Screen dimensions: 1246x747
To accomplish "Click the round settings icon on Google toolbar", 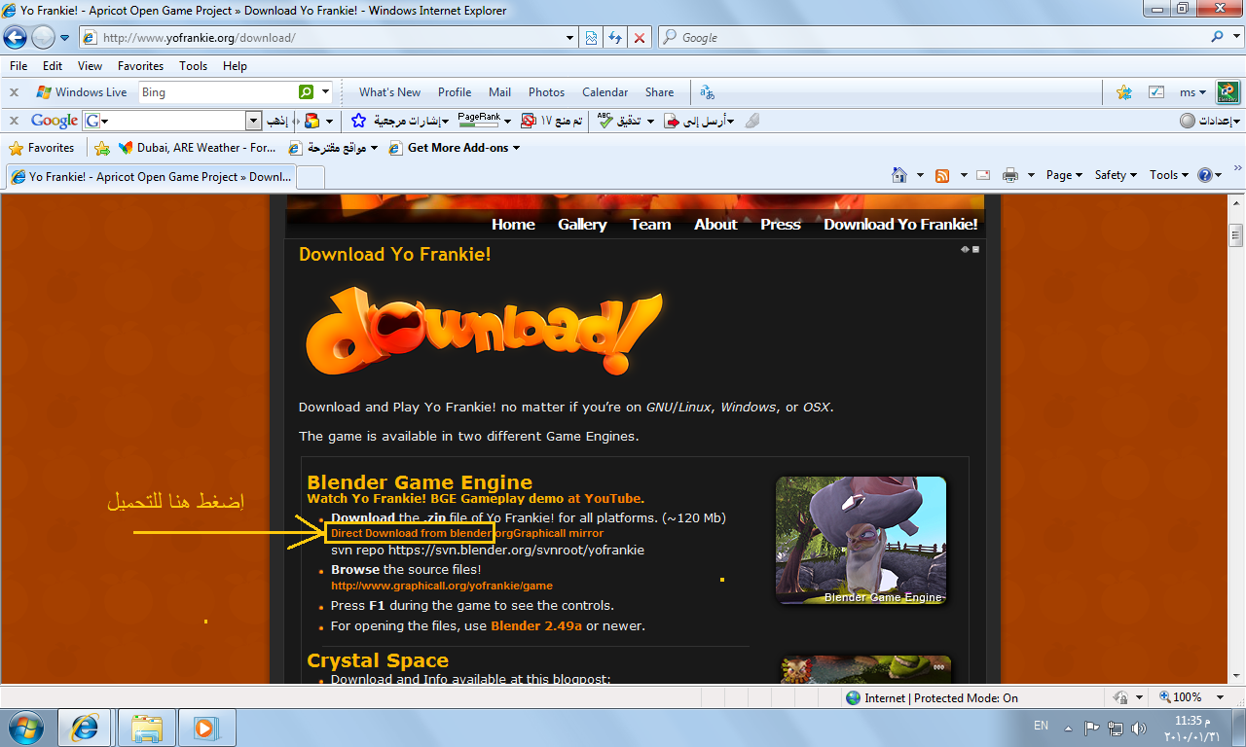I will (1187, 121).
